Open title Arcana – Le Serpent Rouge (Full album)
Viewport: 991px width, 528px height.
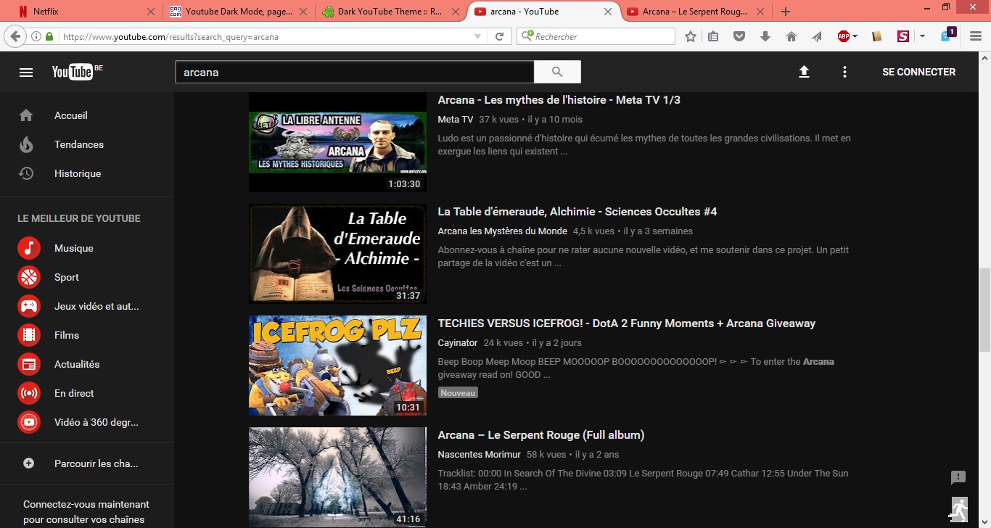pyautogui.click(x=541, y=435)
